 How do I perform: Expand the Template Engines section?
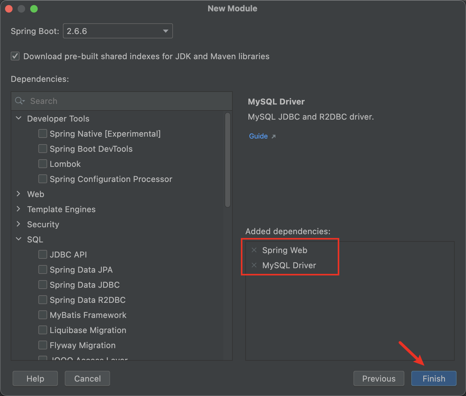[19, 209]
